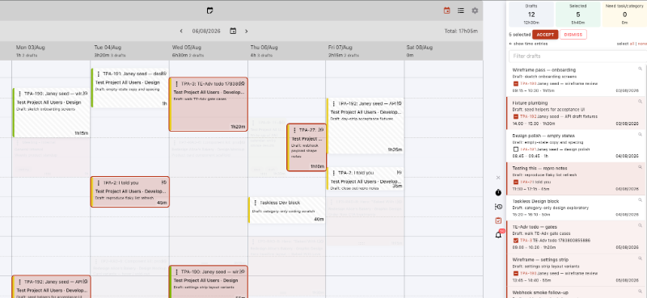Image resolution: width=647 pixels, height=298 pixels.
Task: Select the Tue 04/Aug column header
Action: tap(129, 50)
